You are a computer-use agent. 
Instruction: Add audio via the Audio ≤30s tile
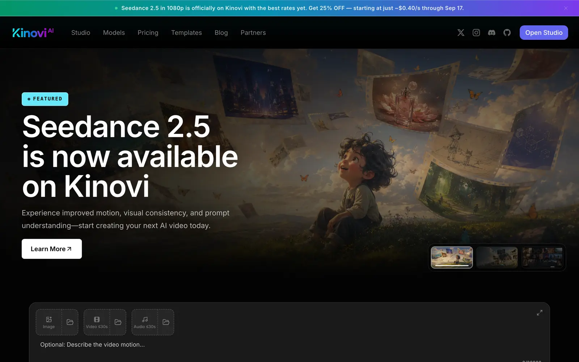145,322
